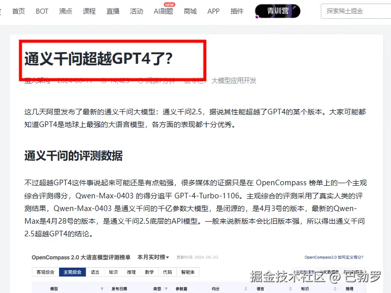Open AI刷题 with the NEW badge
391x293 pixels.
(x=163, y=11)
